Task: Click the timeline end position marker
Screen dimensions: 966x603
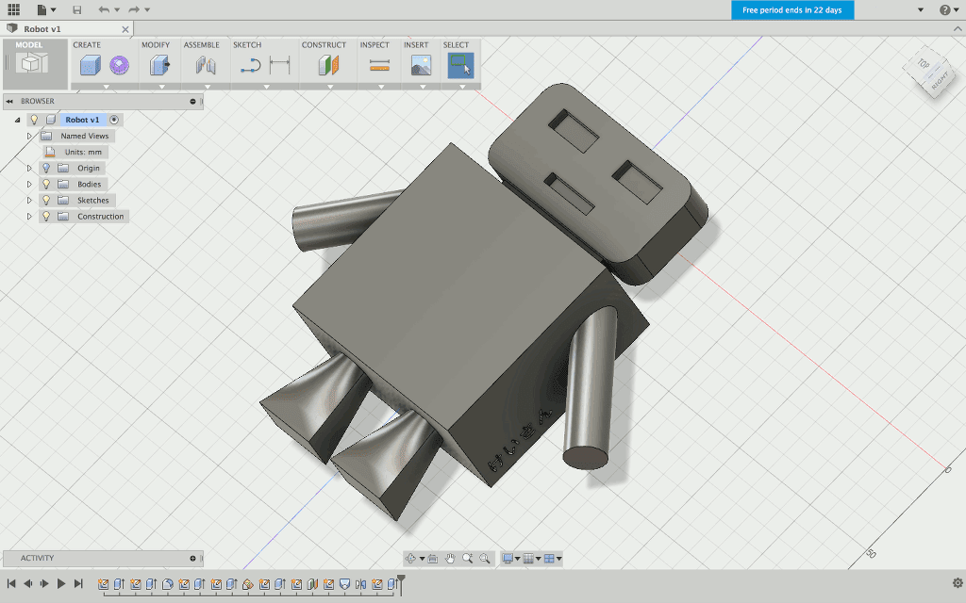Action: click(401, 579)
